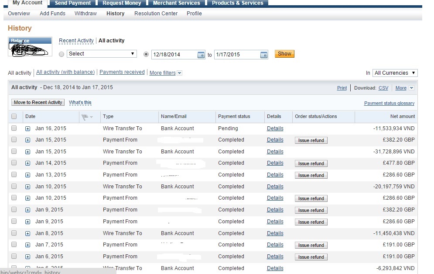Viewport: 434px width, 274px height.
Task: Switch to Recent Activity view
Action: tap(76, 41)
